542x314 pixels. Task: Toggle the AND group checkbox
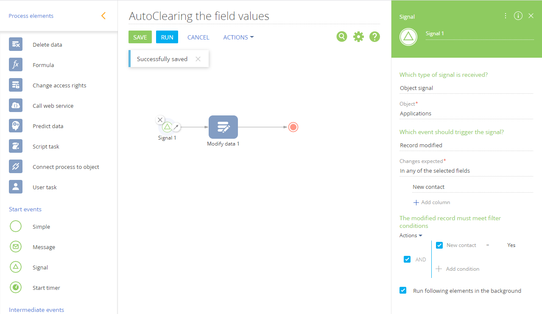407,259
